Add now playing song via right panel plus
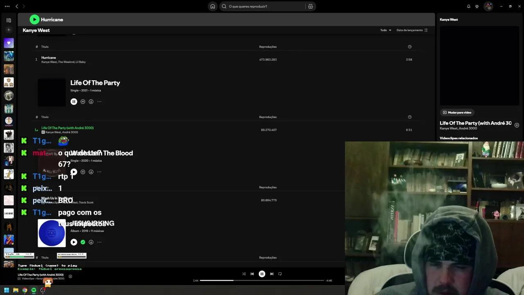524x295 pixels. coord(517,125)
